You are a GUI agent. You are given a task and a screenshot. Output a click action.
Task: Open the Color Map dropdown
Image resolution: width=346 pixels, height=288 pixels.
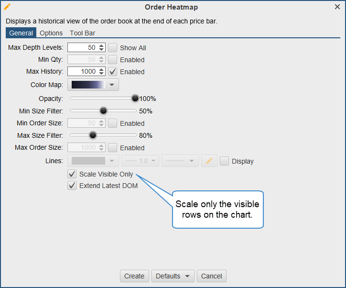click(x=94, y=85)
